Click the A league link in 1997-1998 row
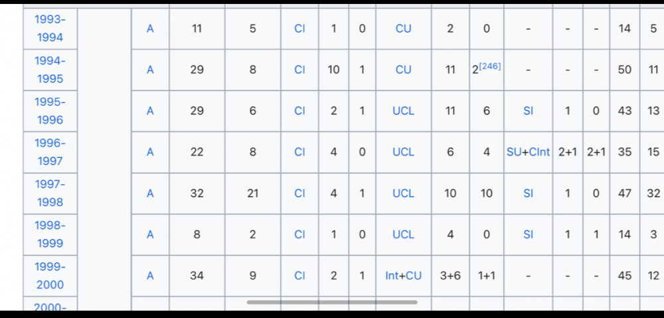This screenshot has width=664, height=318. 150,193
